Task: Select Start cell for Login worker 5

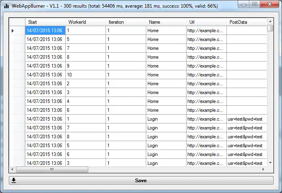Action: tap(45, 146)
